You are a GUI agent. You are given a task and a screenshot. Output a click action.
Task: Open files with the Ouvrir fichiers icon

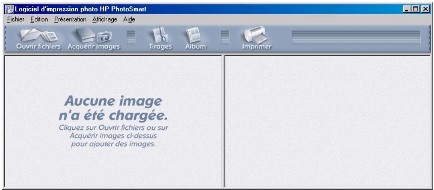39,39
